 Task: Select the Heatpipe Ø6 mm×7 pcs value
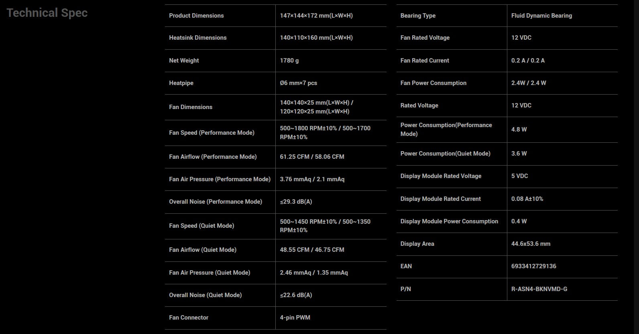coord(298,83)
